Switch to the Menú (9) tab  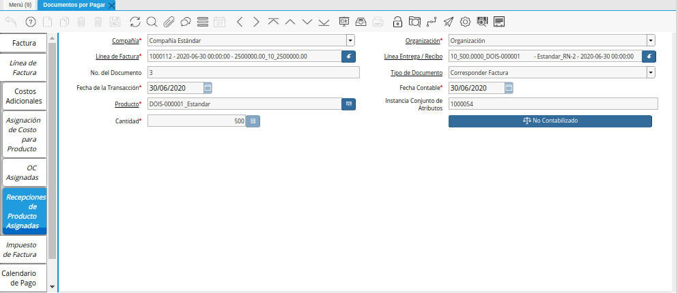tap(20, 5)
